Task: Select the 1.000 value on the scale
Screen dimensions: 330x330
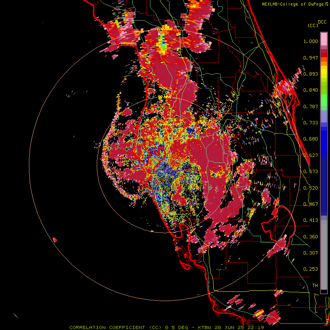Action: point(311,41)
